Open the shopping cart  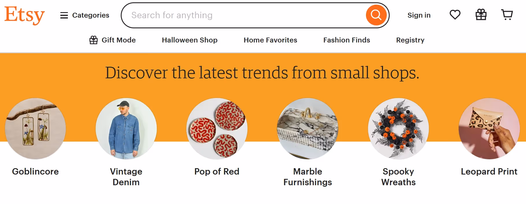[x=507, y=15]
